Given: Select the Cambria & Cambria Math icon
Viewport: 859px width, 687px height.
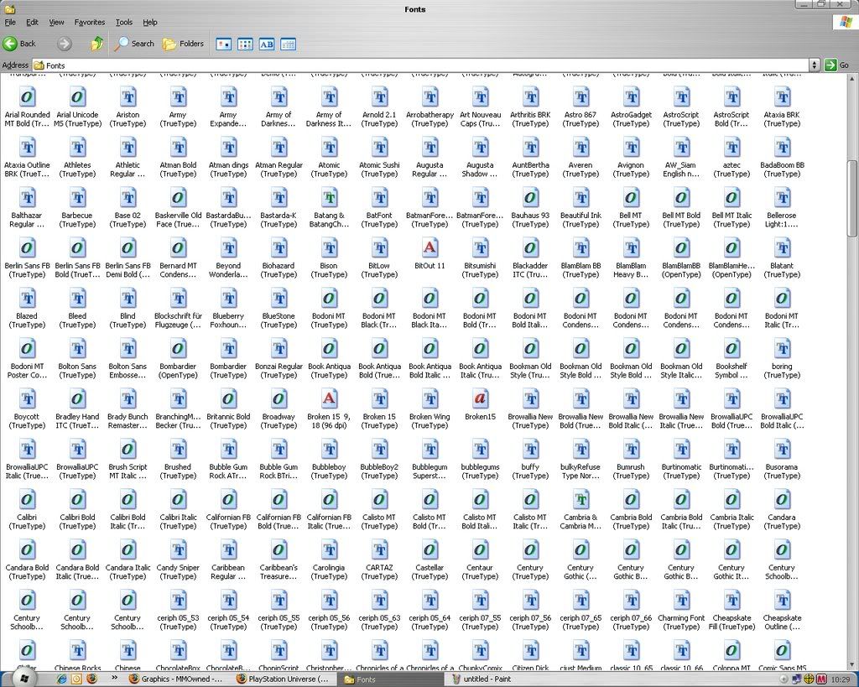Looking at the screenshot, I should click(x=580, y=500).
